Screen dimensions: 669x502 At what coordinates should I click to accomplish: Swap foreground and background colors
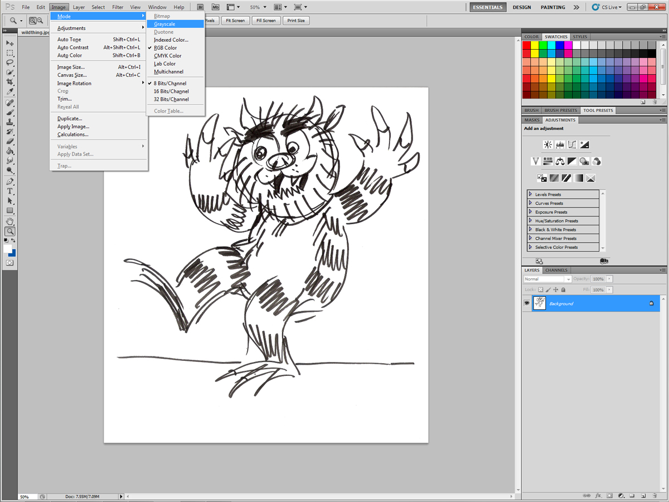13,240
